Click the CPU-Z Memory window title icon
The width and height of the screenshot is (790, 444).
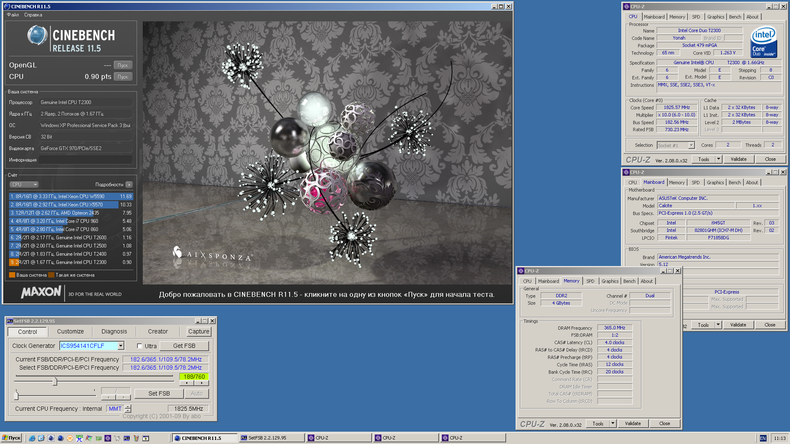[x=521, y=271]
